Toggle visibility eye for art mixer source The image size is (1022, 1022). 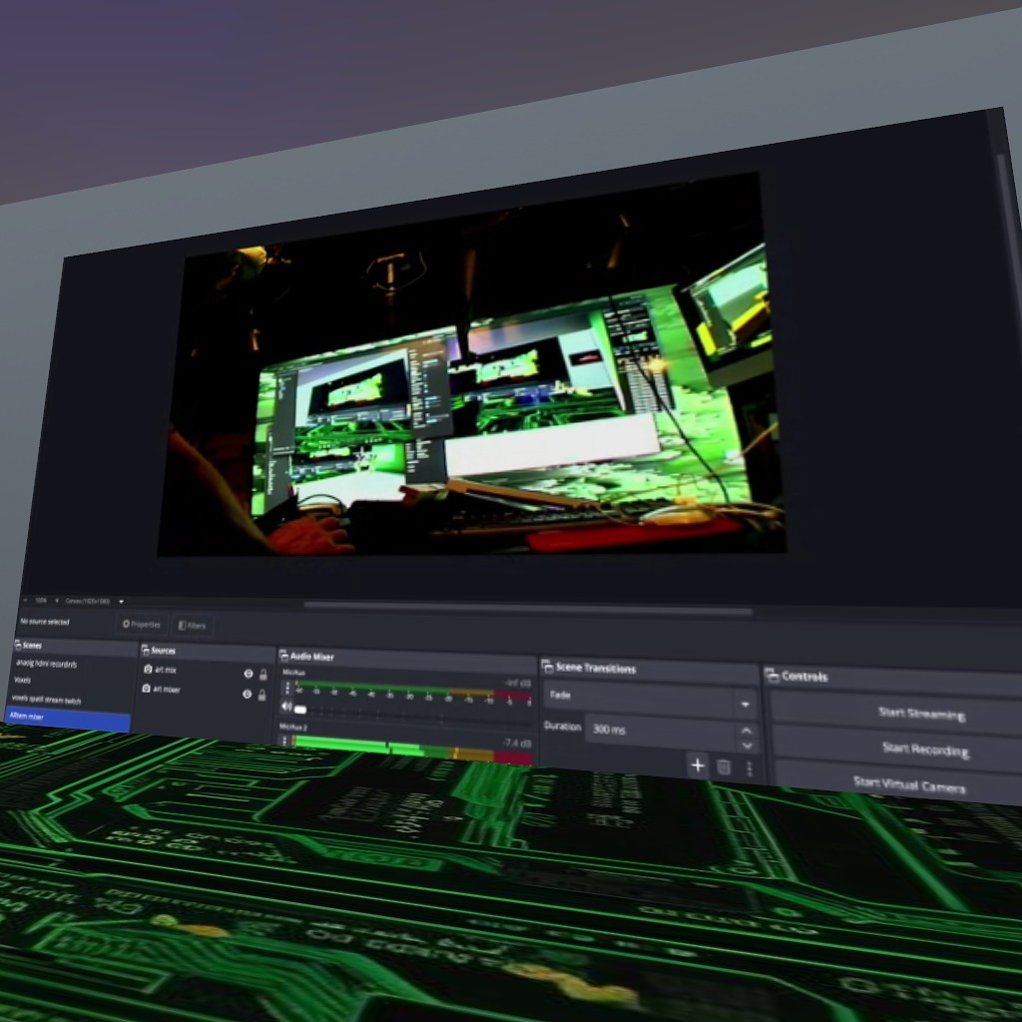(248, 695)
